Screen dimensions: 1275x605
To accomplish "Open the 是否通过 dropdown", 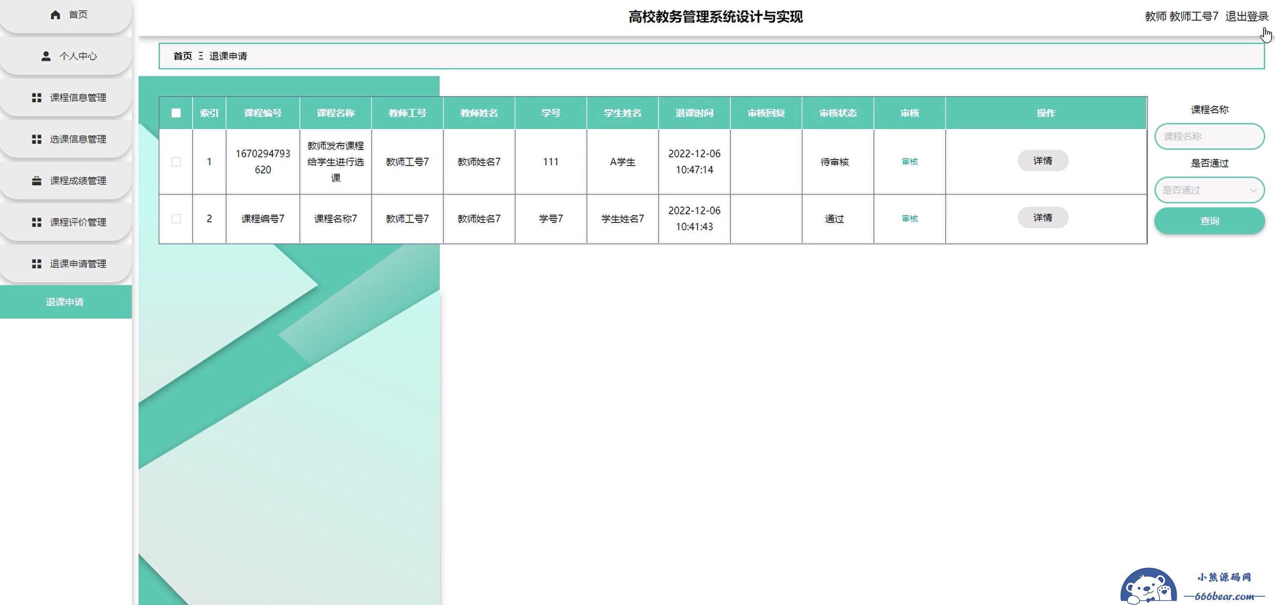I will coord(1209,190).
